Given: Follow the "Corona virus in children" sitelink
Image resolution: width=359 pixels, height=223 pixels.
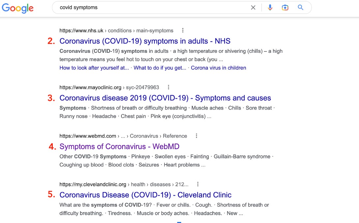Looking at the screenshot, I should [218, 68].
